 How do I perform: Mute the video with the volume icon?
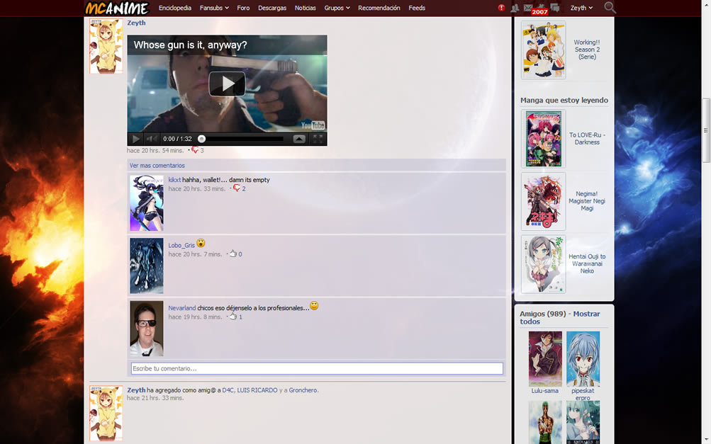(x=152, y=139)
